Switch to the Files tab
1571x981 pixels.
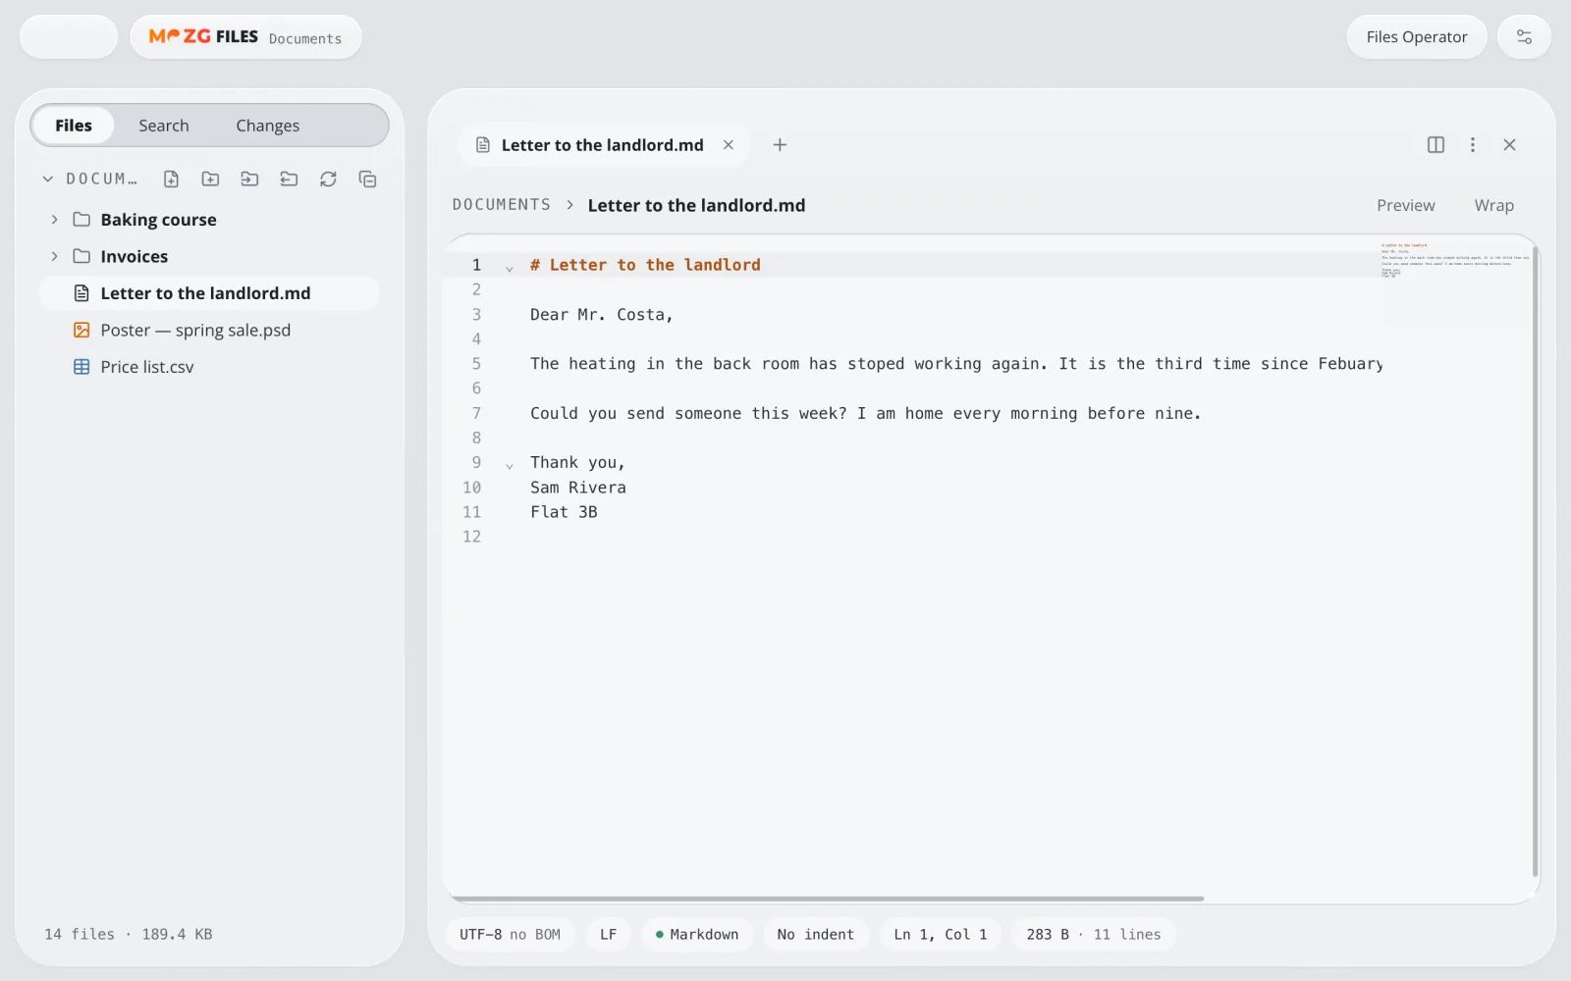pyautogui.click(x=74, y=125)
